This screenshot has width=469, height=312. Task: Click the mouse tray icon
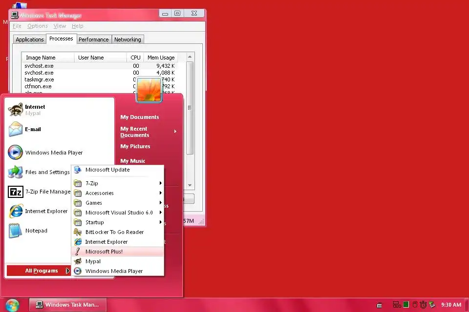(415, 305)
